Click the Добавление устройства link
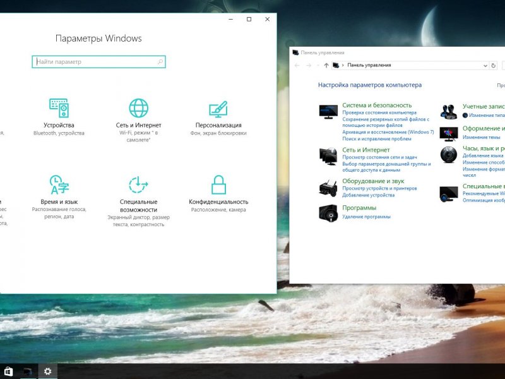505x379 pixels. [x=369, y=195]
